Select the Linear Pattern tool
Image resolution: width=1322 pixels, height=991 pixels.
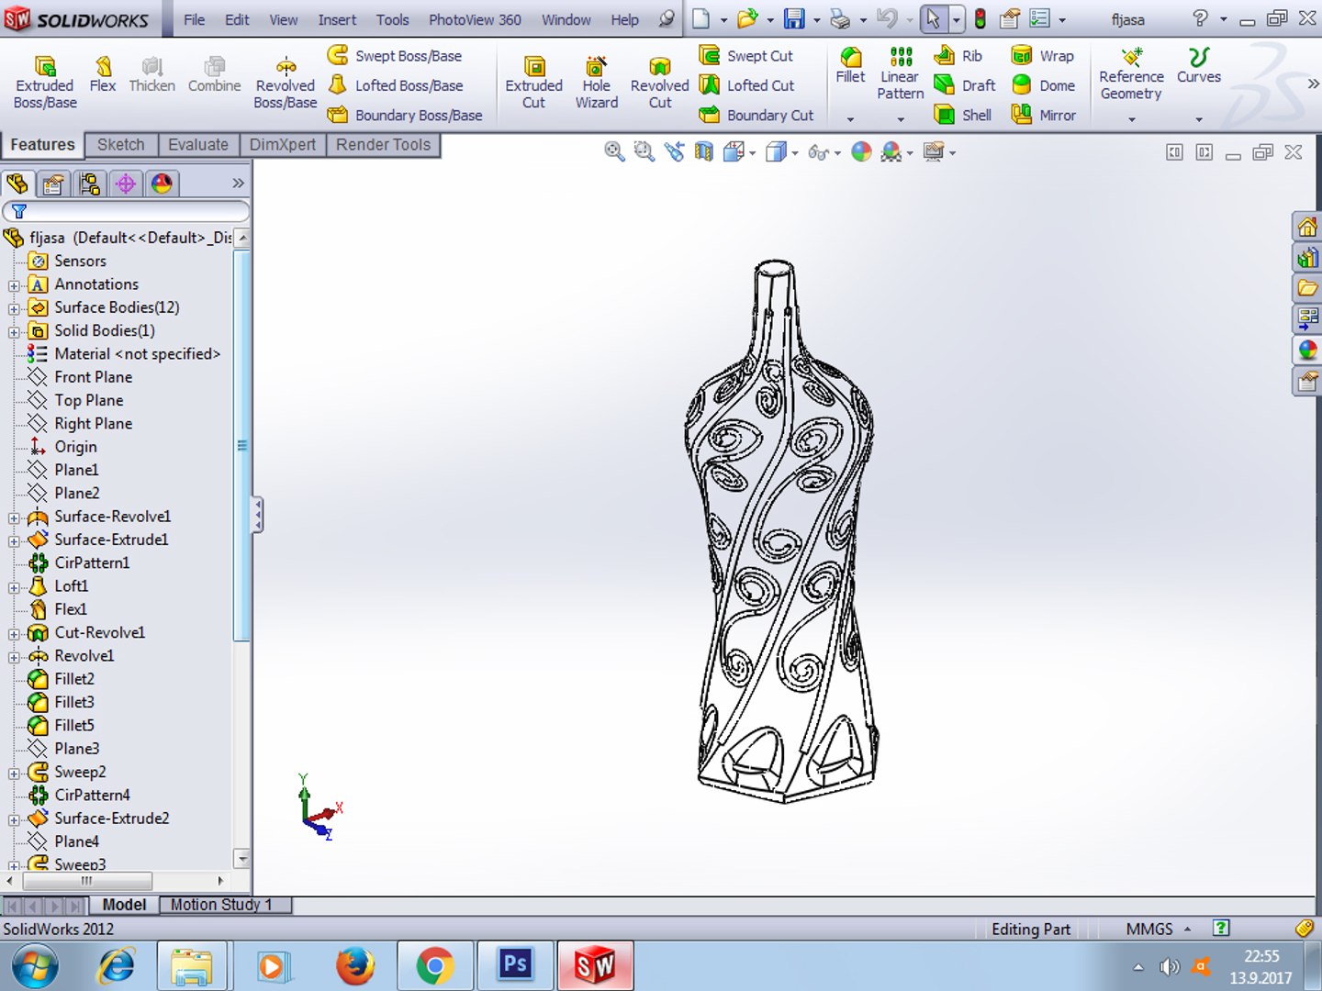(900, 73)
